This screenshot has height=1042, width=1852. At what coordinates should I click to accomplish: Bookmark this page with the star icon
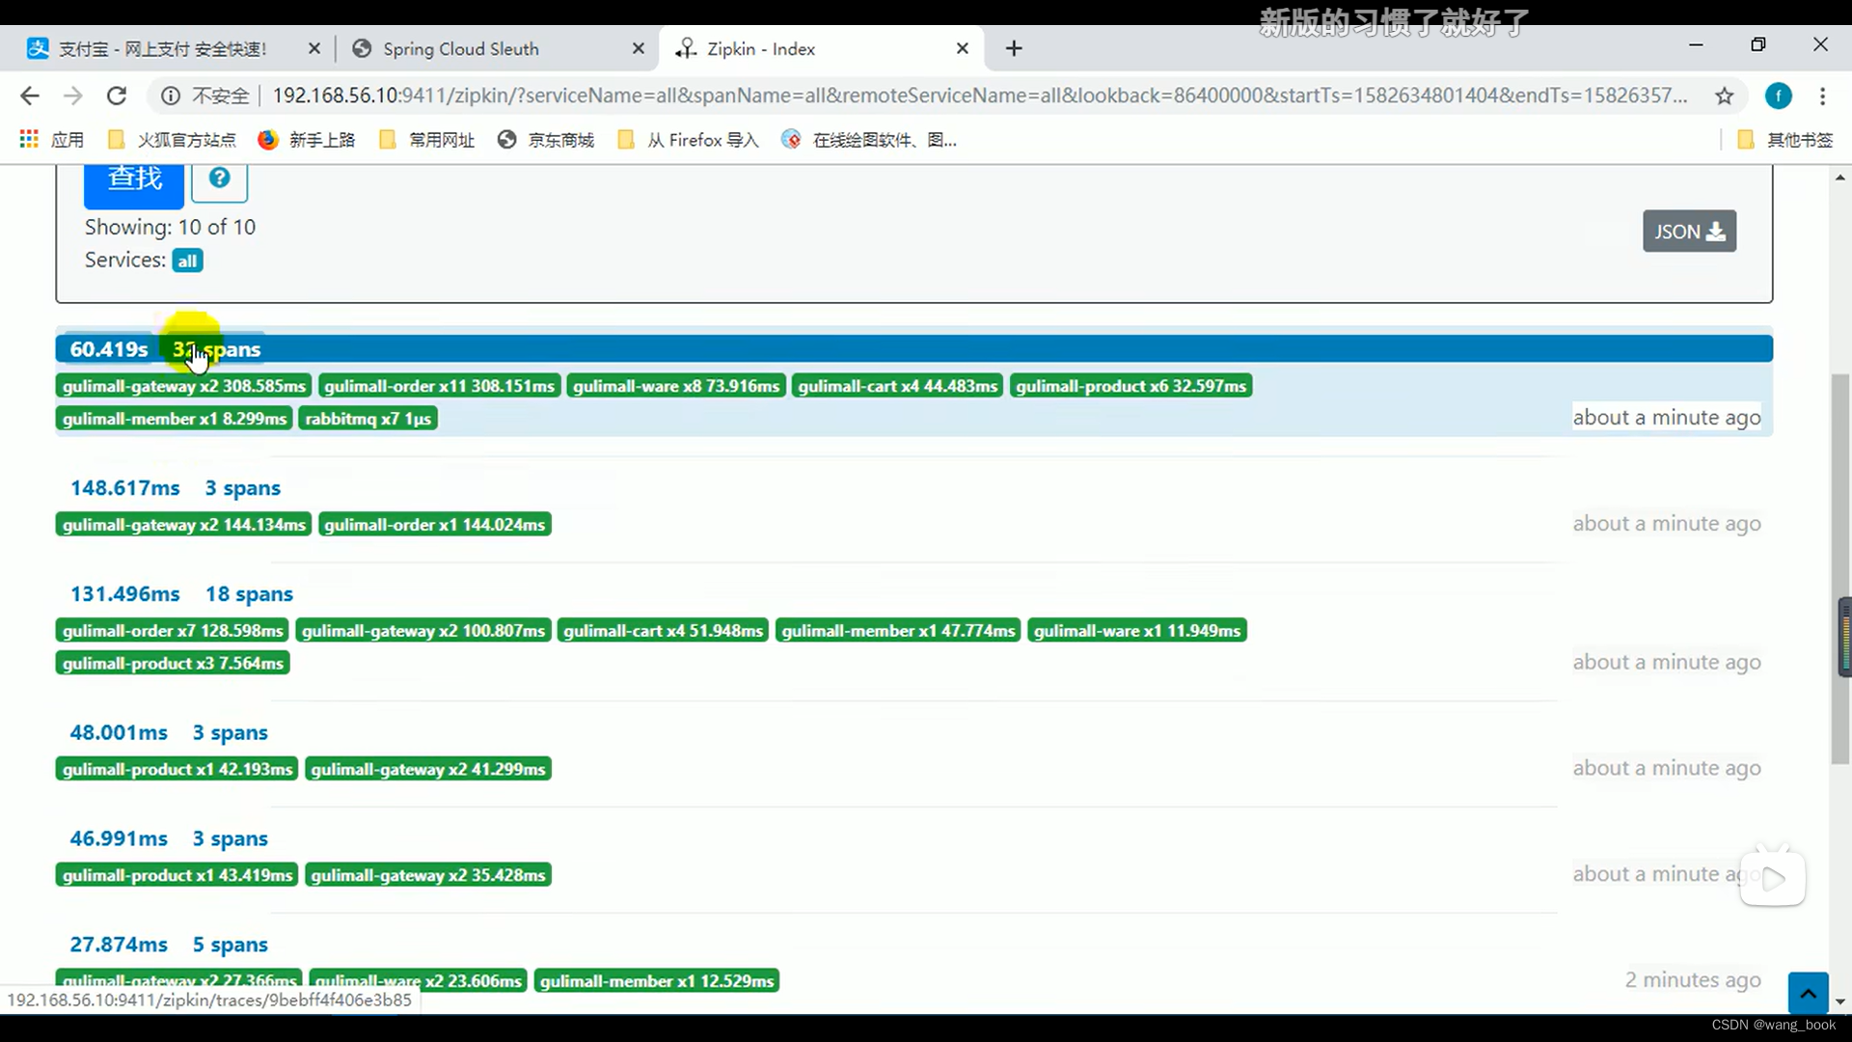coord(1725,96)
